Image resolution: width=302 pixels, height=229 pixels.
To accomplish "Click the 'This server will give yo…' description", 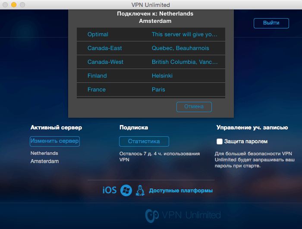I will pyautogui.click(x=185, y=34).
